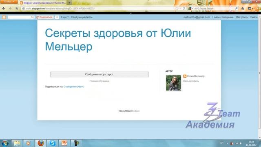Image resolution: width=261 pixels, height=147 pixels.
Task: Click the navbar search magnifier icon
Action: [33, 17]
